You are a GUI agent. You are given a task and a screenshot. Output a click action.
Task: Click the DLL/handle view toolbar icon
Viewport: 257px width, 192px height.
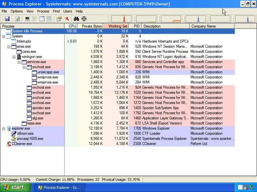(49, 19)
